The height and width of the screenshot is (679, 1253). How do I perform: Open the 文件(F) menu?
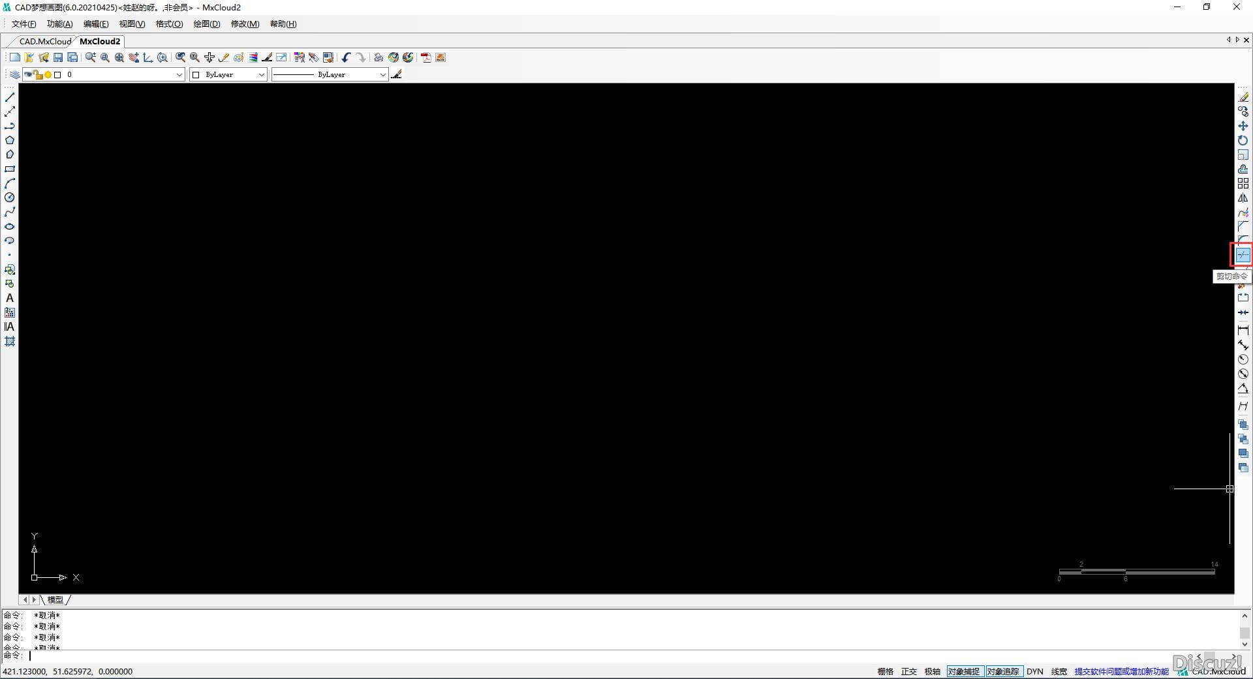[x=23, y=24]
